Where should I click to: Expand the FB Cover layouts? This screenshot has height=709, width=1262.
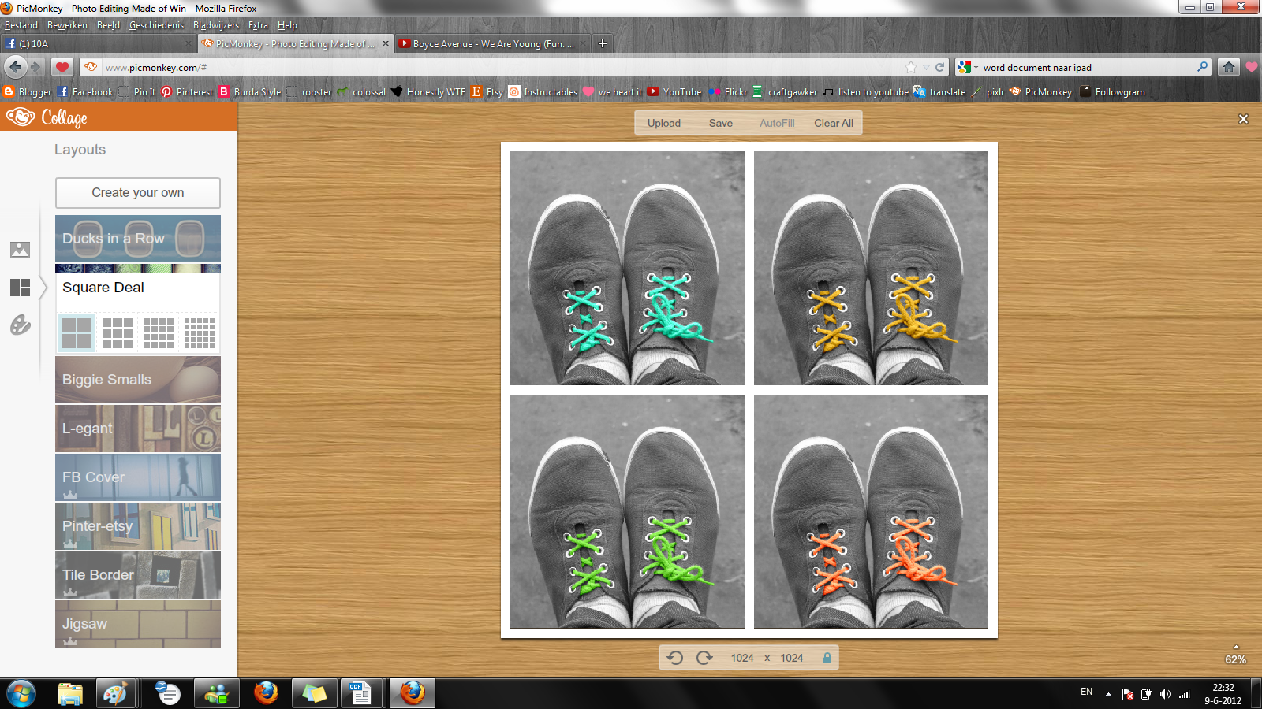(x=138, y=477)
